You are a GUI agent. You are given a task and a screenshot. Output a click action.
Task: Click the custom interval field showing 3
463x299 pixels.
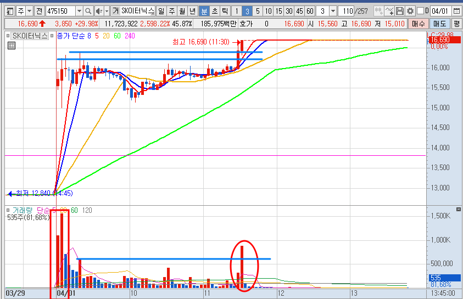[x=323, y=12]
